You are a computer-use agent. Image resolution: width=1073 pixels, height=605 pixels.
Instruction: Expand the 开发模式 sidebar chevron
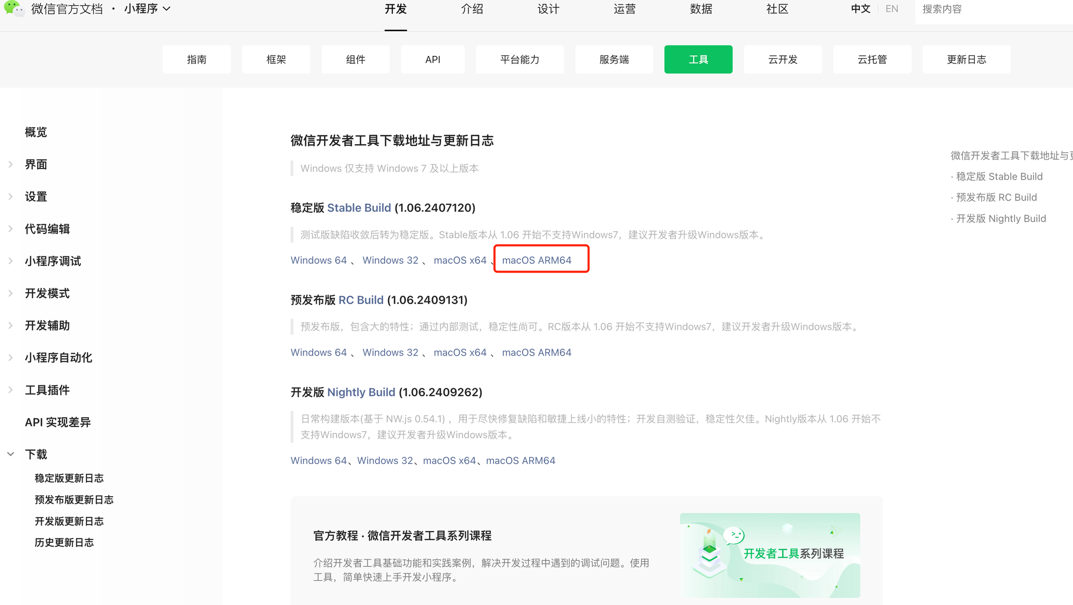click(x=10, y=293)
